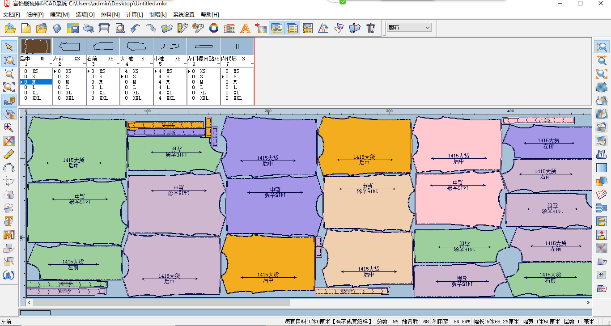Image resolution: width=611 pixels, height=326 pixels.
Task: Select the orange letter A text tool
Action: click(245, 28)
